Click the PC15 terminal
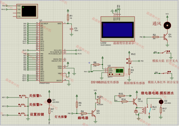The image size is (179, 126). tap(76, 54)
